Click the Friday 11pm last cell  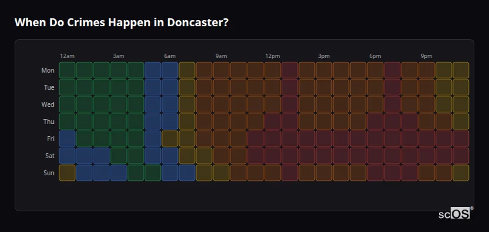pyautogui.click(x=461, y=139)
